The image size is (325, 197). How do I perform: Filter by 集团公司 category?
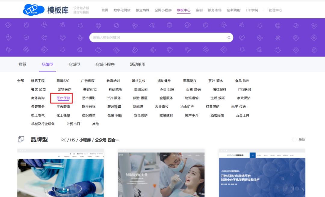click(141, 90)
